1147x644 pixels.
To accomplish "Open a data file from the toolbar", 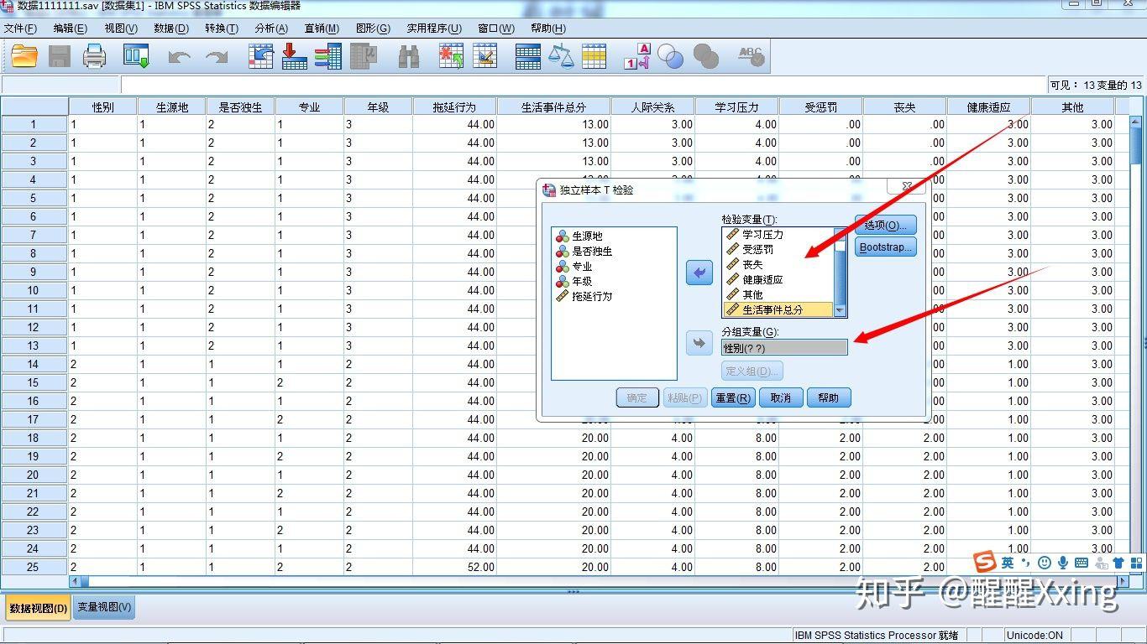I will [x=24, y=55].
